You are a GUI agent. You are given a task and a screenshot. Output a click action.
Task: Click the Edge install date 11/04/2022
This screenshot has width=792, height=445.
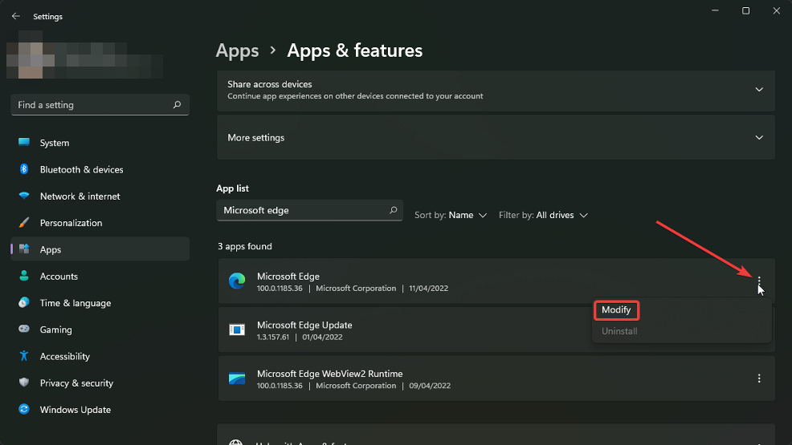click(429, 289)
